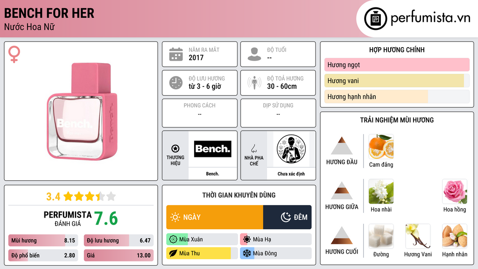Click the Hương cuối pyramid icon
Screen dimensions: 478x269
342,235
